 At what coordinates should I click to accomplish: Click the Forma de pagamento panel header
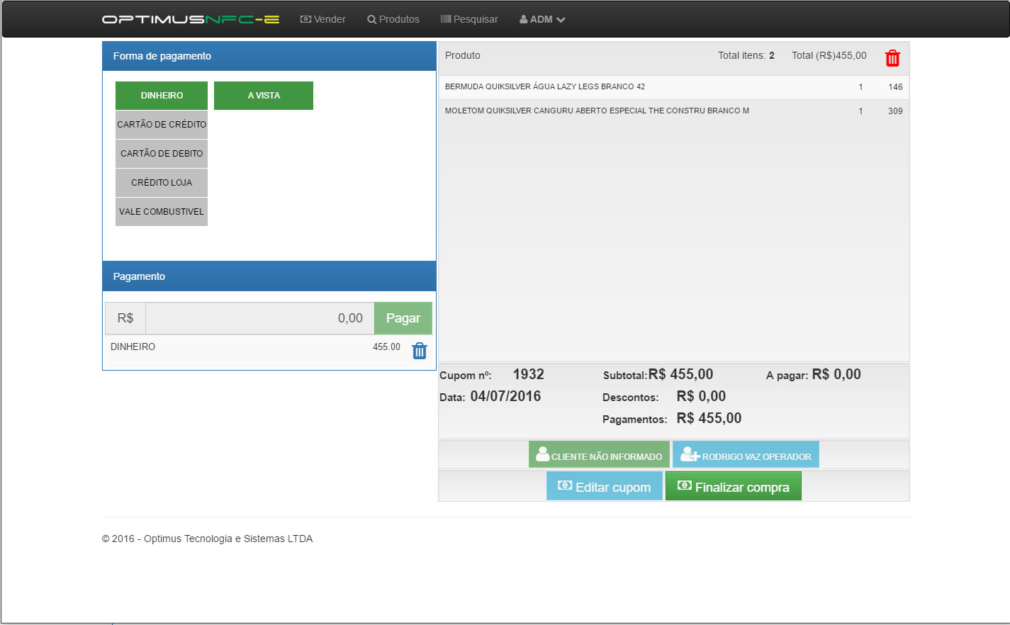pyautogui.click(x=269, y=56)
